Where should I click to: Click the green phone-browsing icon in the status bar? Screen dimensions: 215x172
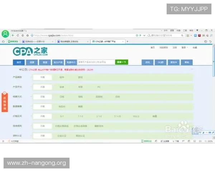[147, 141]
